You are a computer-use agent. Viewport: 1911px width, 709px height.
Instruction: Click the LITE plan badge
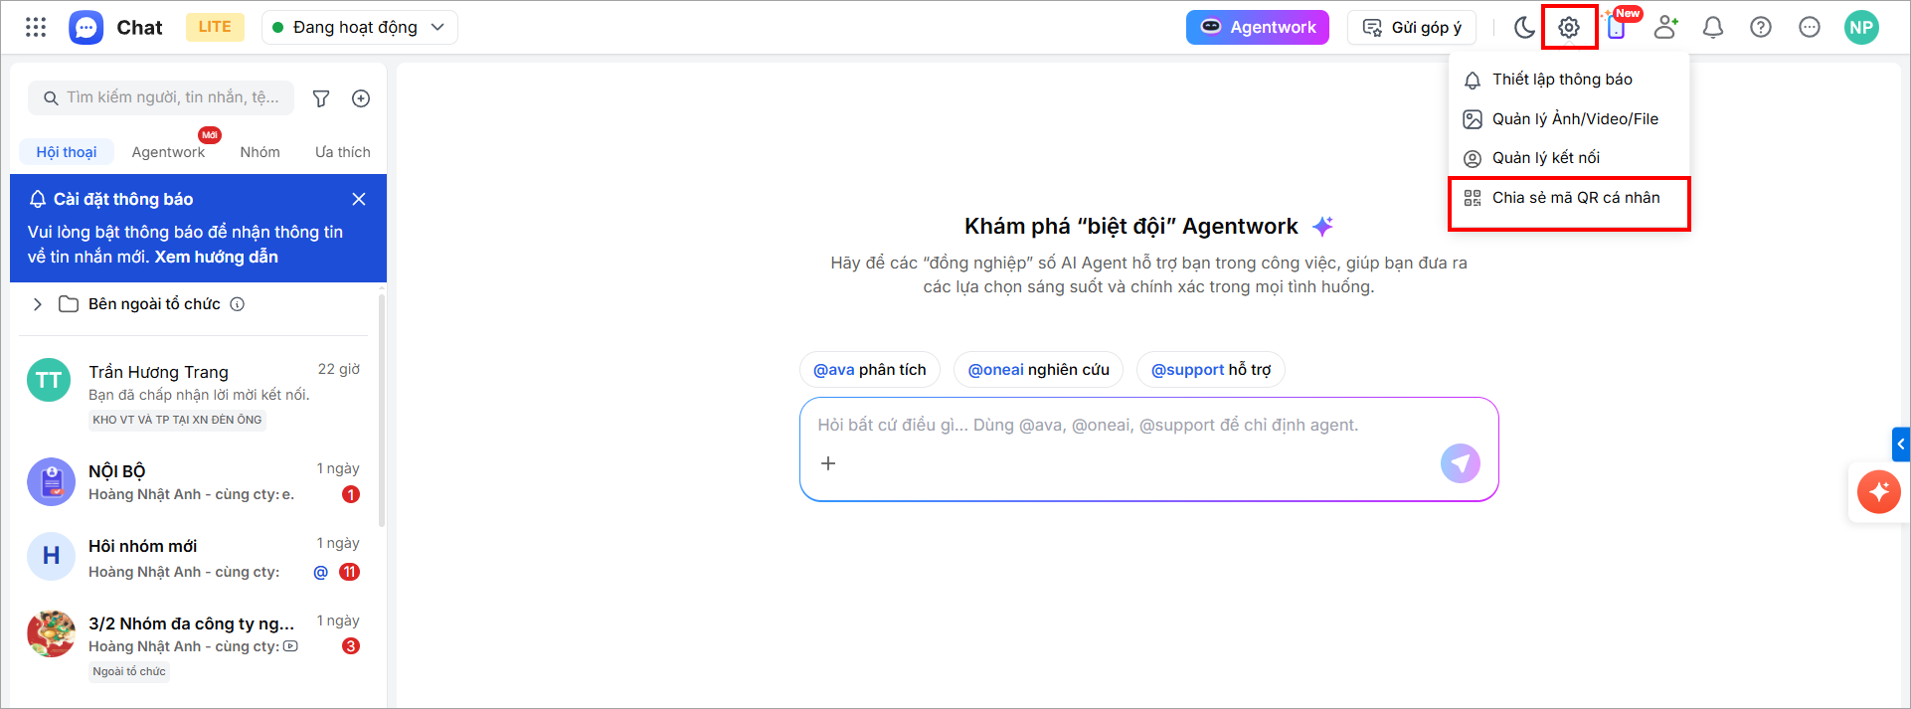215,27
